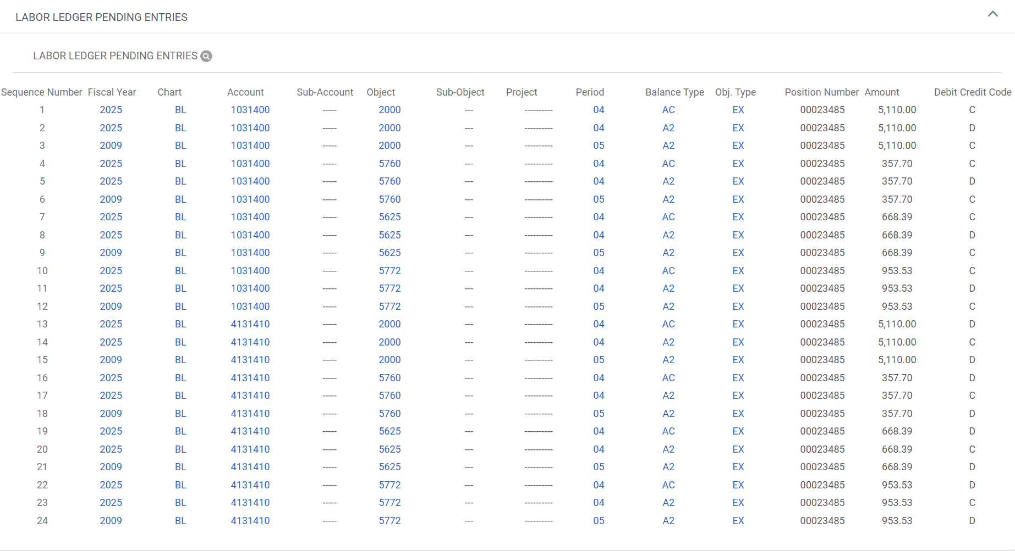Viewport: 1015px width, 551px height.
Task: Open object type EX in sequence row 9
Action: pyautogui.click(x=738, y=253)
